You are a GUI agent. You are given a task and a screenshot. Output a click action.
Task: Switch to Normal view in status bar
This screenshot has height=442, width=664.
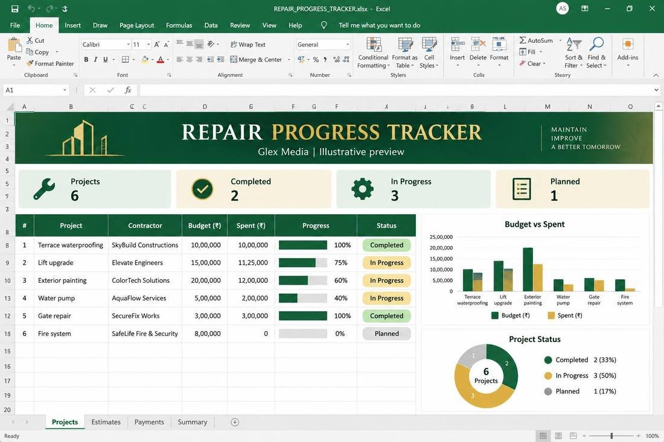[543, 435]
